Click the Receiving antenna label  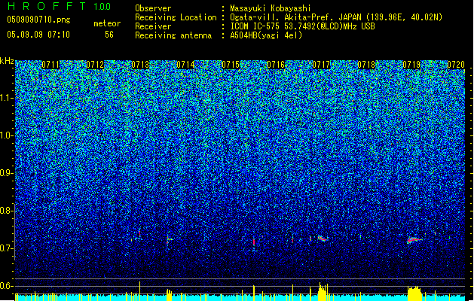click(173, 35)
